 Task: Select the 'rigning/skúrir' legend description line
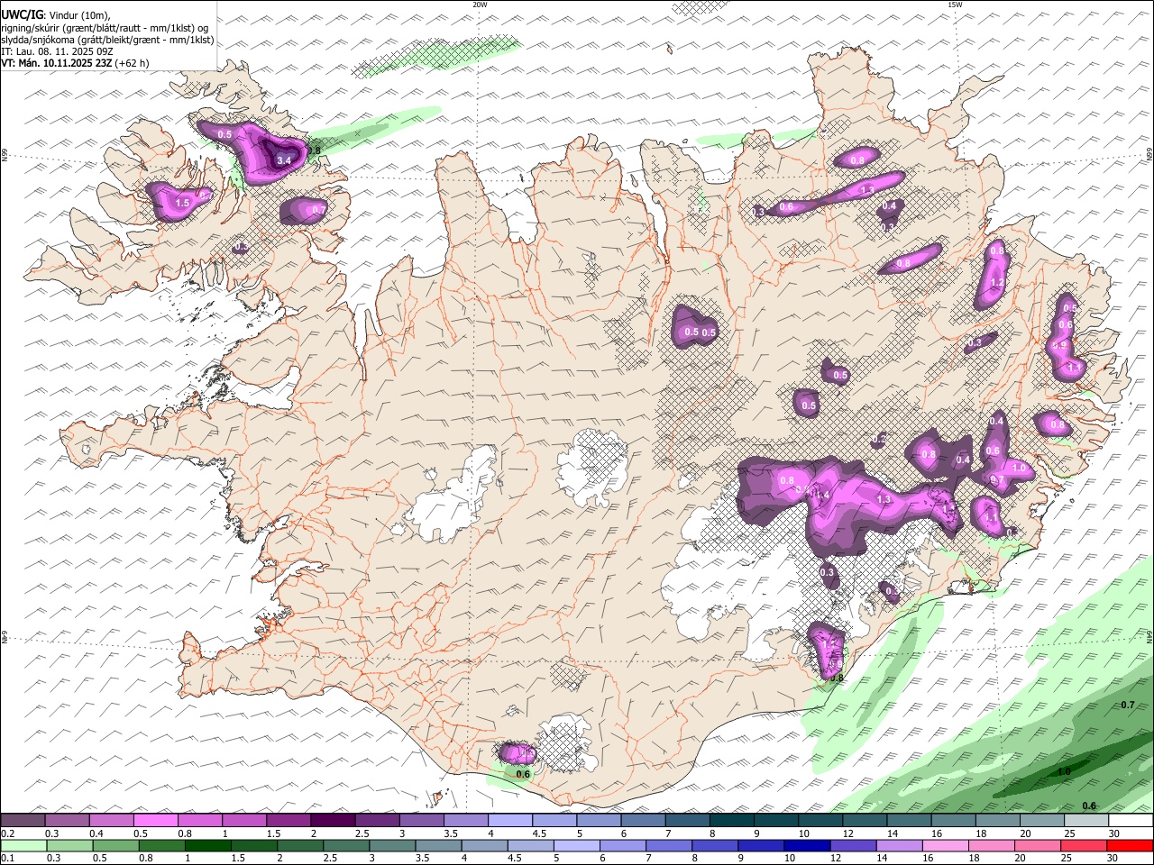click(105, 27)
